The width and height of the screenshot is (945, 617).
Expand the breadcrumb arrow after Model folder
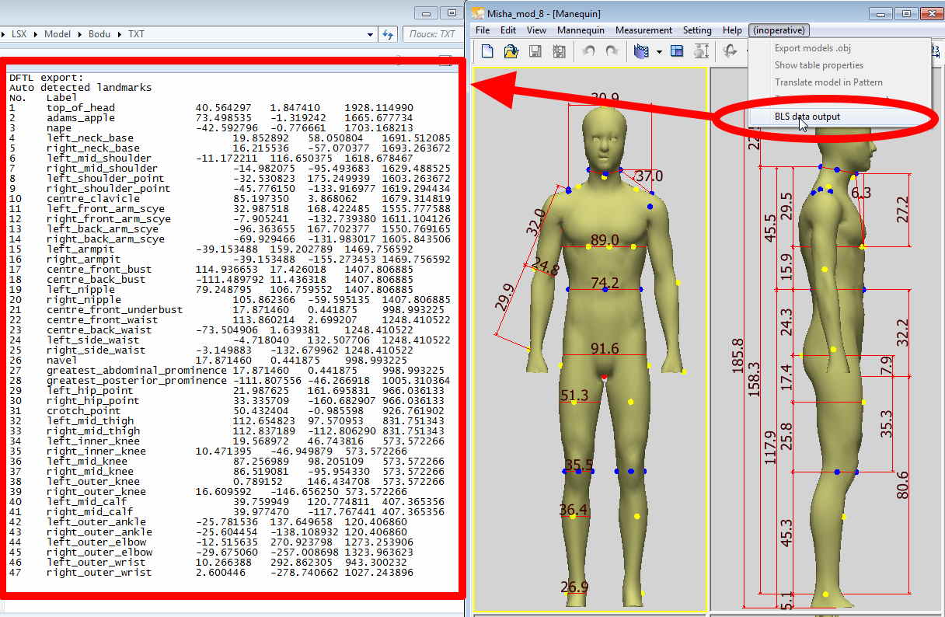[77, 34]
